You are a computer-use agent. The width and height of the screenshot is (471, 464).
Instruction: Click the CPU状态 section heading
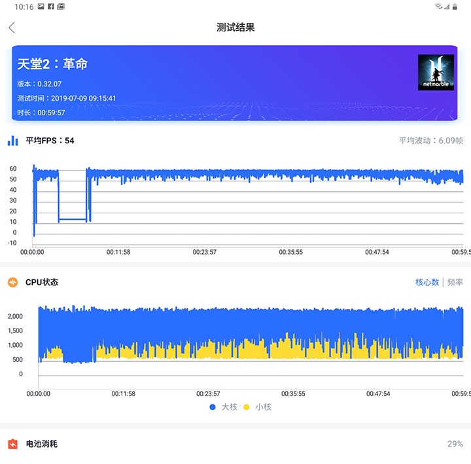(x=42, y=282)
